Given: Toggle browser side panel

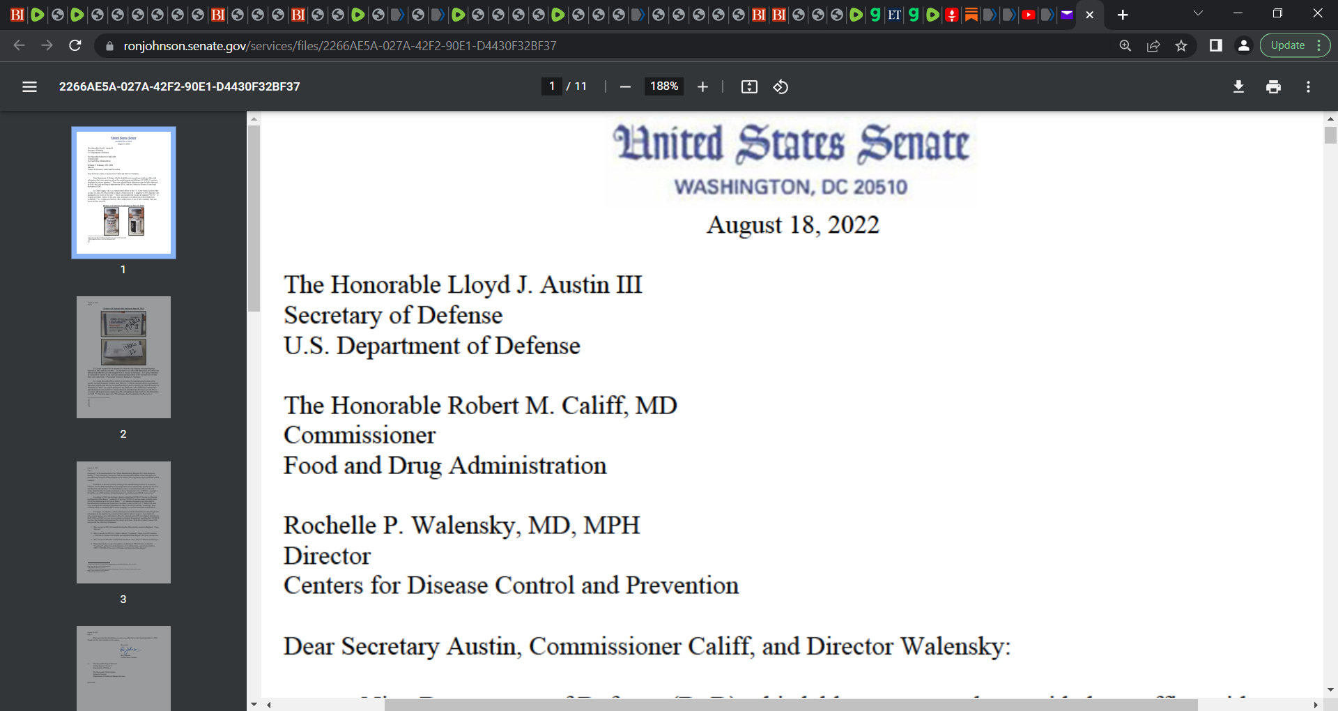Looking at the screenshot, I should point(1215,45).
